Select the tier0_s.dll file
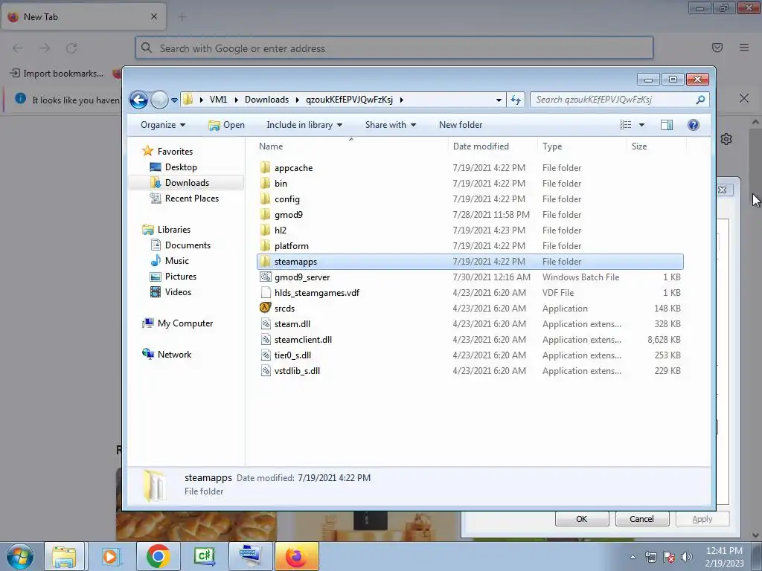Screen dimensions: 762x571 (292, 355)
